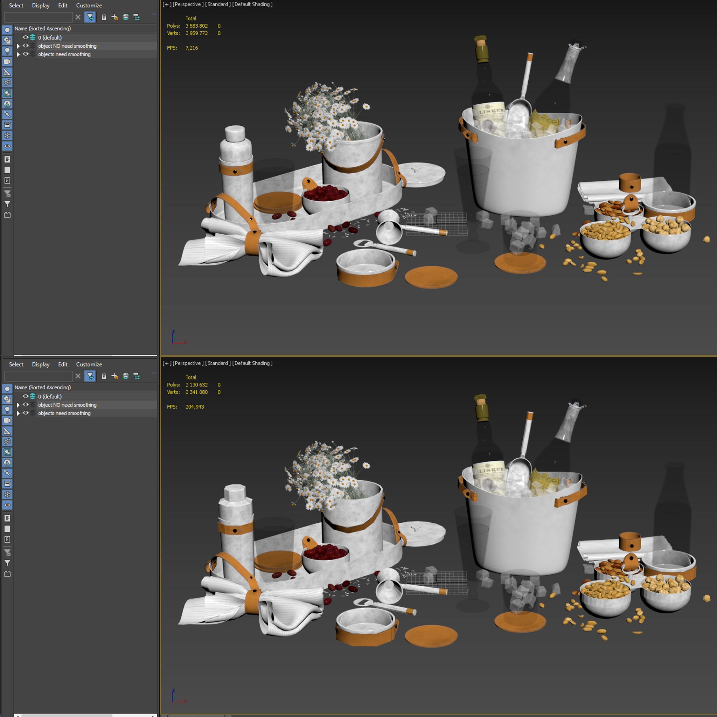Toggle the Display Lights filter icon
The image size is (717, 717).
(7, 51)
